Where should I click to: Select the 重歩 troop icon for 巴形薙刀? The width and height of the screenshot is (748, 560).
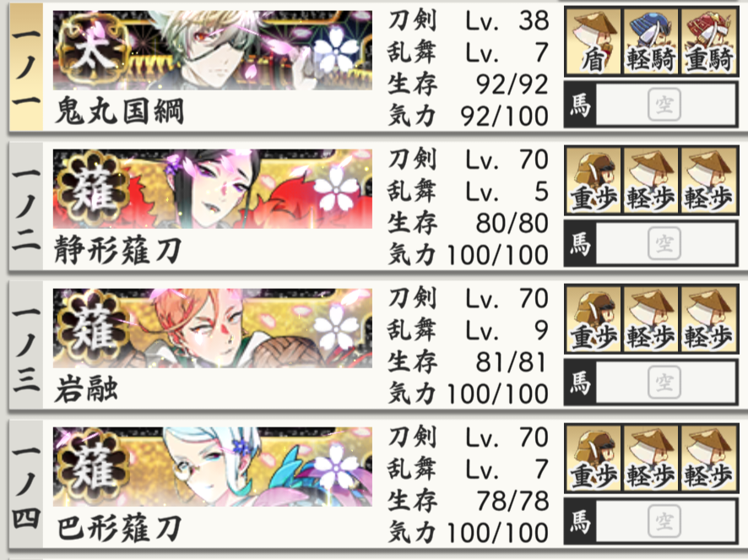click(x=593, y=459)
